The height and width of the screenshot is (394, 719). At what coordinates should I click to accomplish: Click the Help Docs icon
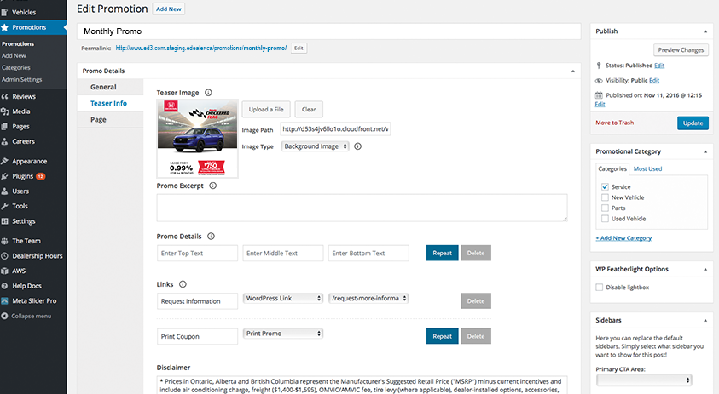[x=4, y=286]
